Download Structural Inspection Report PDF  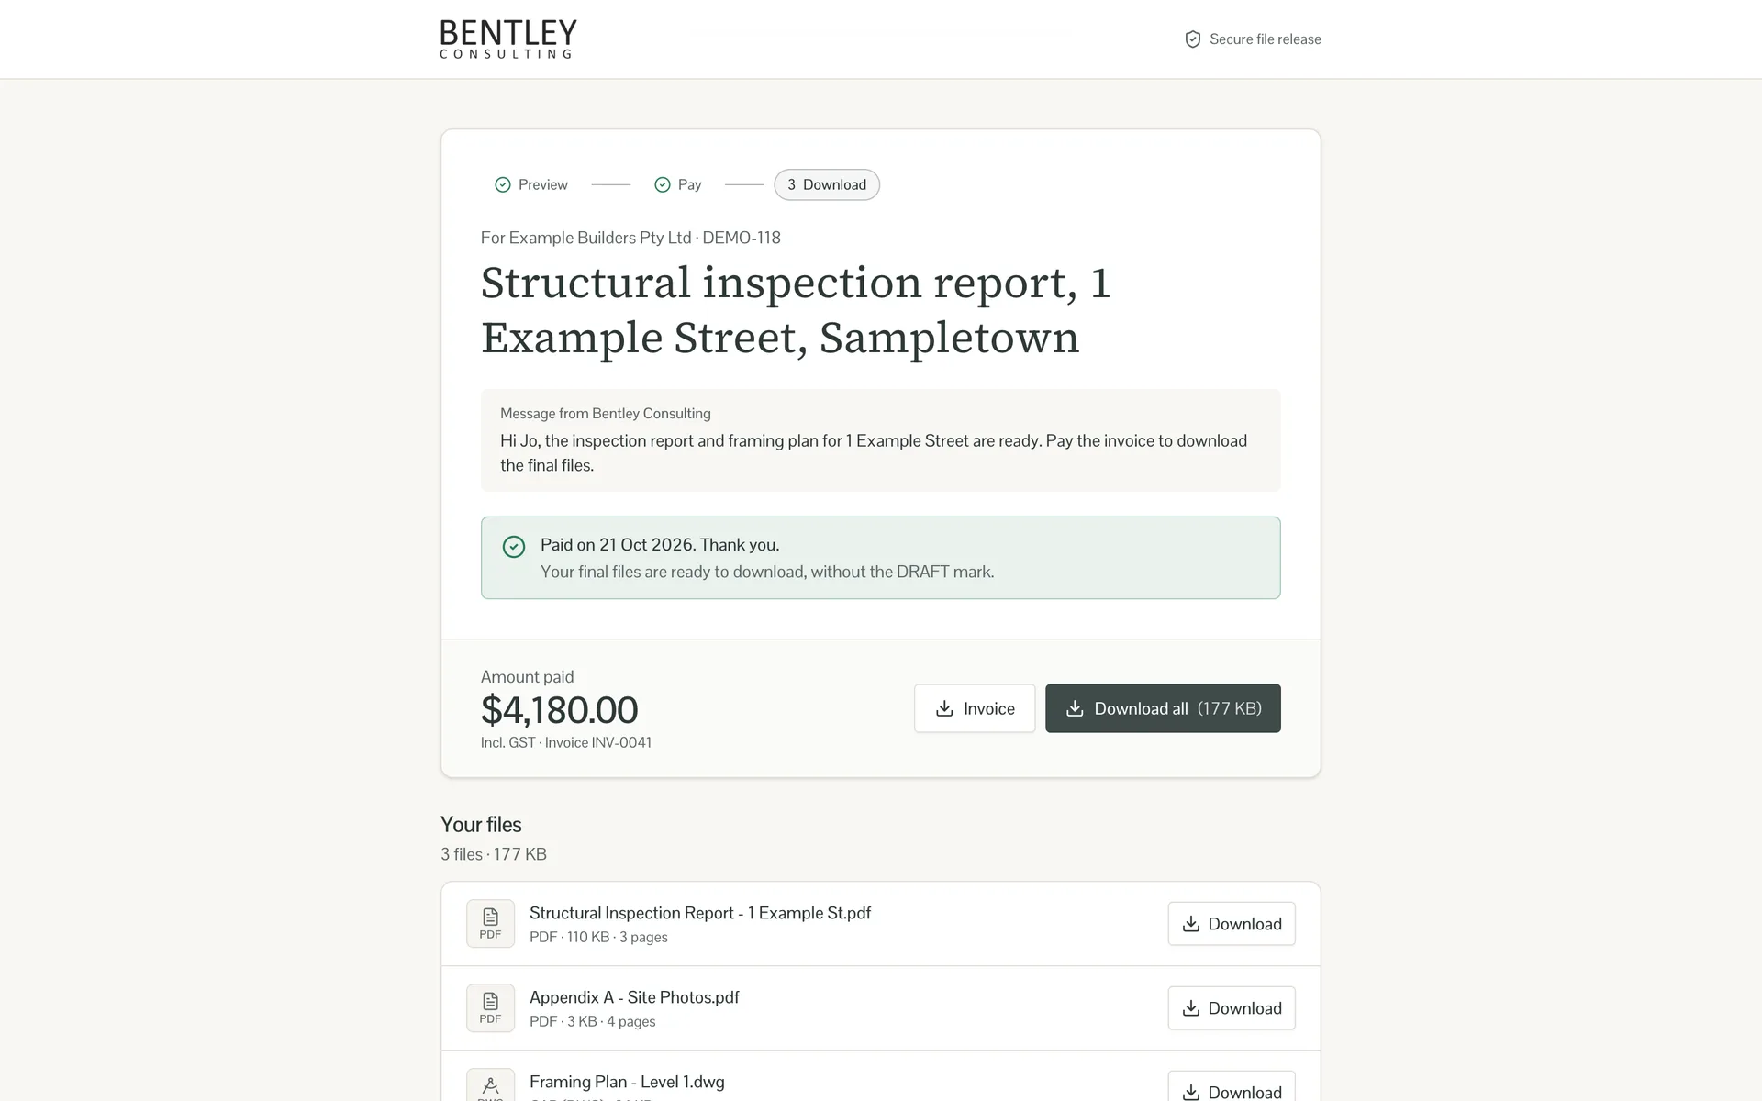(x=1232, y=924)
